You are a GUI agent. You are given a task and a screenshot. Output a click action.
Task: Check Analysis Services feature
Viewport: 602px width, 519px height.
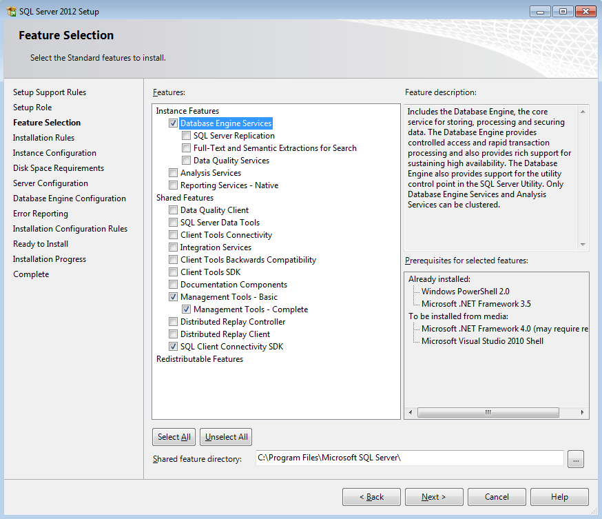(x=173, y=173)
